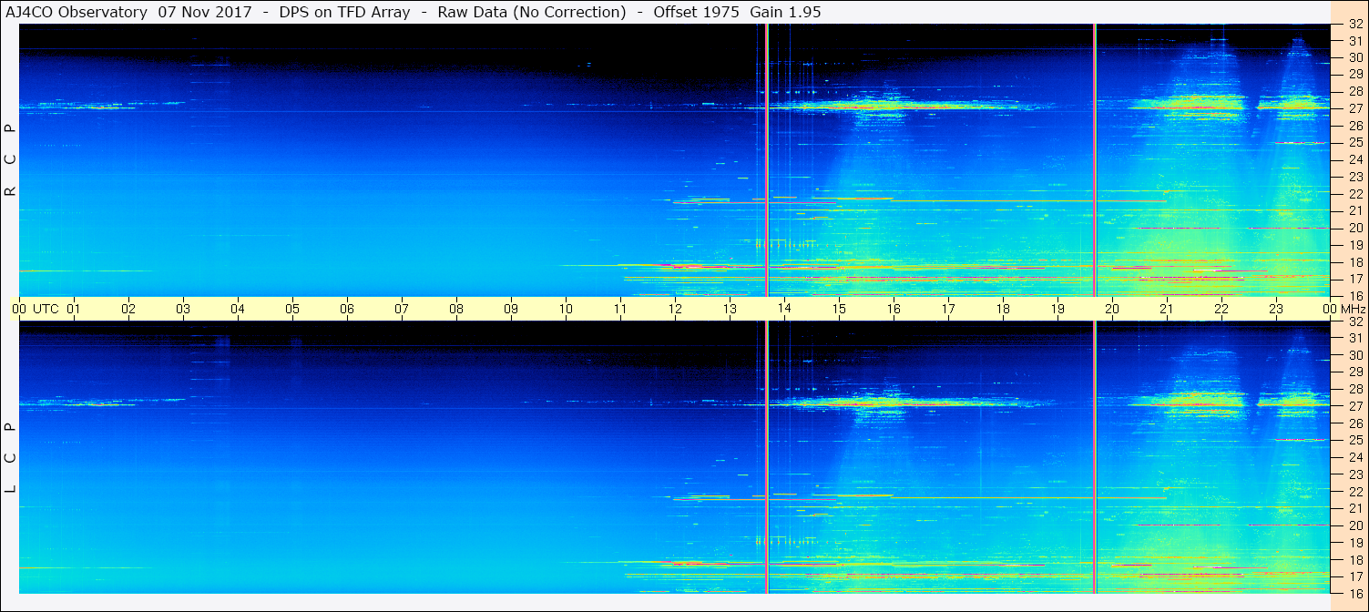Click hour "17" on the time axis
1369x612 pixels.
(x=948, y=309)
